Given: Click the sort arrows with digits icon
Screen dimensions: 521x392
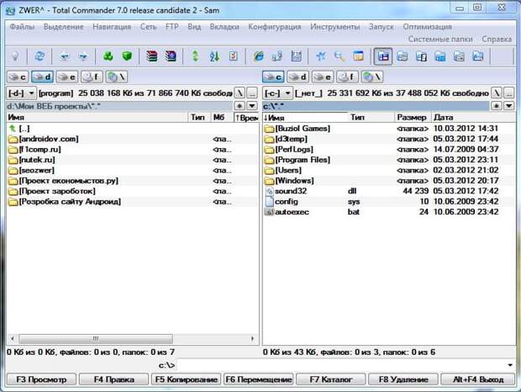Looking at the screenshot, I should (214, 56).
